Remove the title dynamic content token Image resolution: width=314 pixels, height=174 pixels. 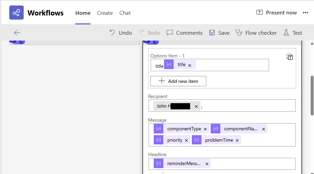tap(190, 65)
